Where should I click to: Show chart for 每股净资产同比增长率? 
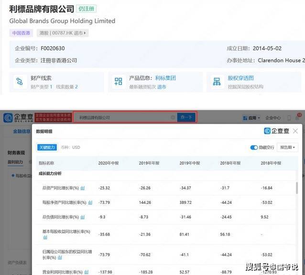click(90, 202)
